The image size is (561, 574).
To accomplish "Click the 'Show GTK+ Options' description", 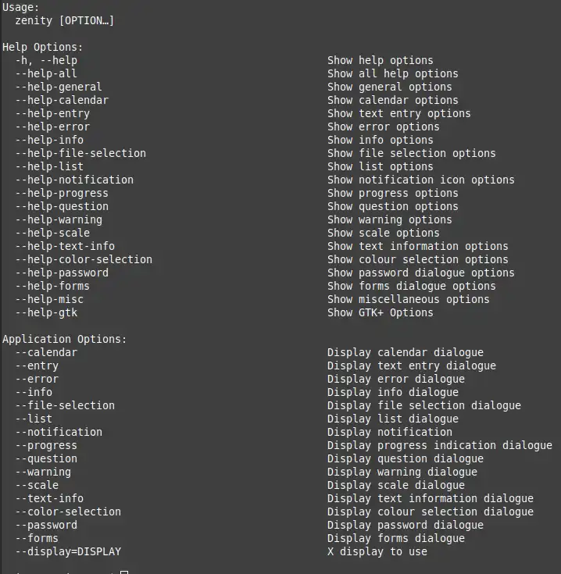I will 380,312.
